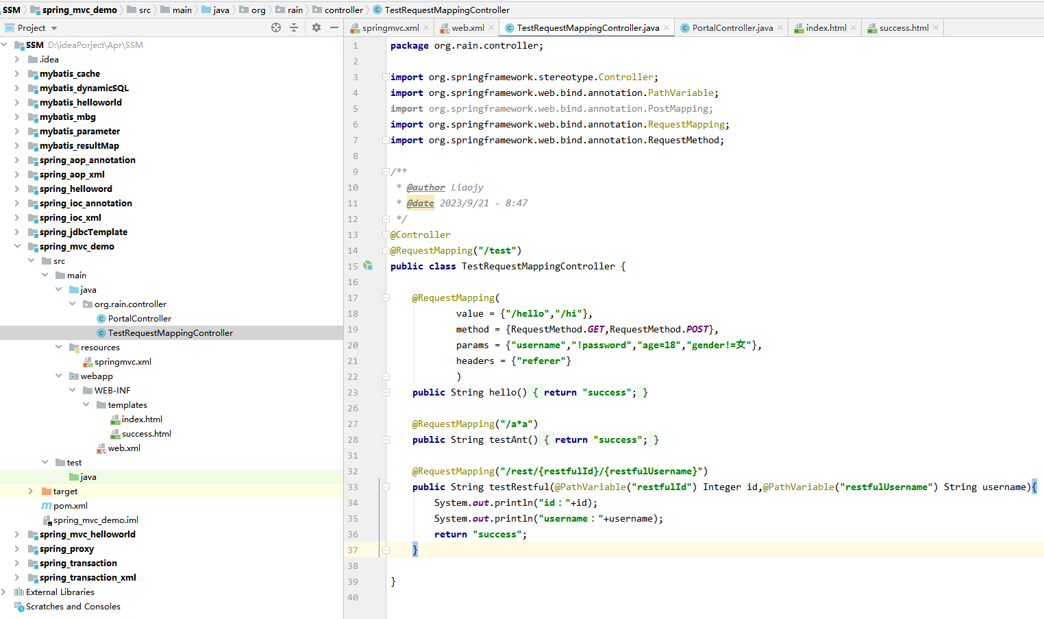Image resolution: width=1044 pixels, height=619 pixels.
Task: Switch to the index.html editor tab
Action: pos(826,28)
